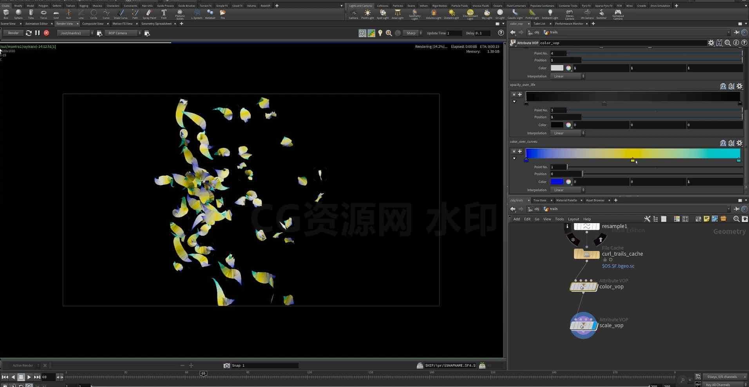Pause the current render
The width and height of the screenshot is (749, 387).
point(38,33)
